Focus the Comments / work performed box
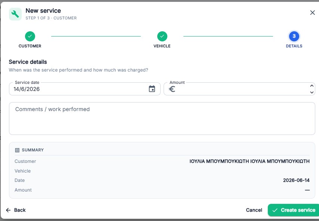Image resolution: width=319 pixels, height=221 pixels. [x=162, y=119]
